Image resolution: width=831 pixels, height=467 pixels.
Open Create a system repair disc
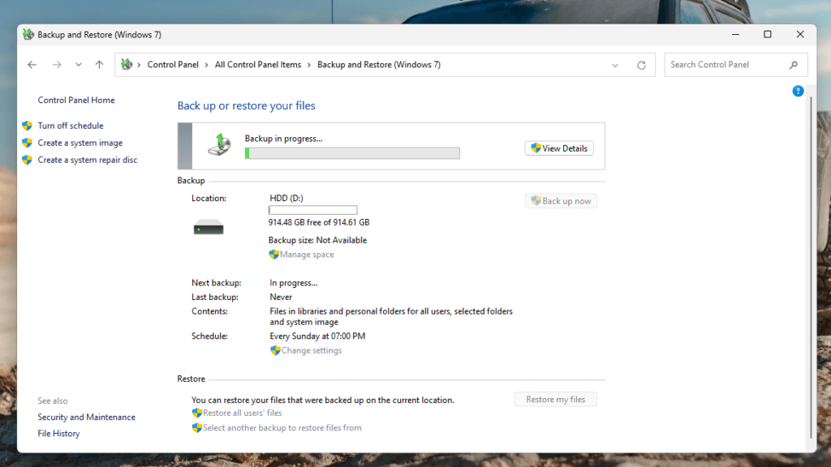[88, 160]
